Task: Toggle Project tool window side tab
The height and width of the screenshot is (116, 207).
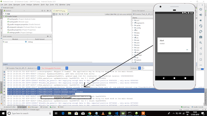Action: [x=1, y=15]
